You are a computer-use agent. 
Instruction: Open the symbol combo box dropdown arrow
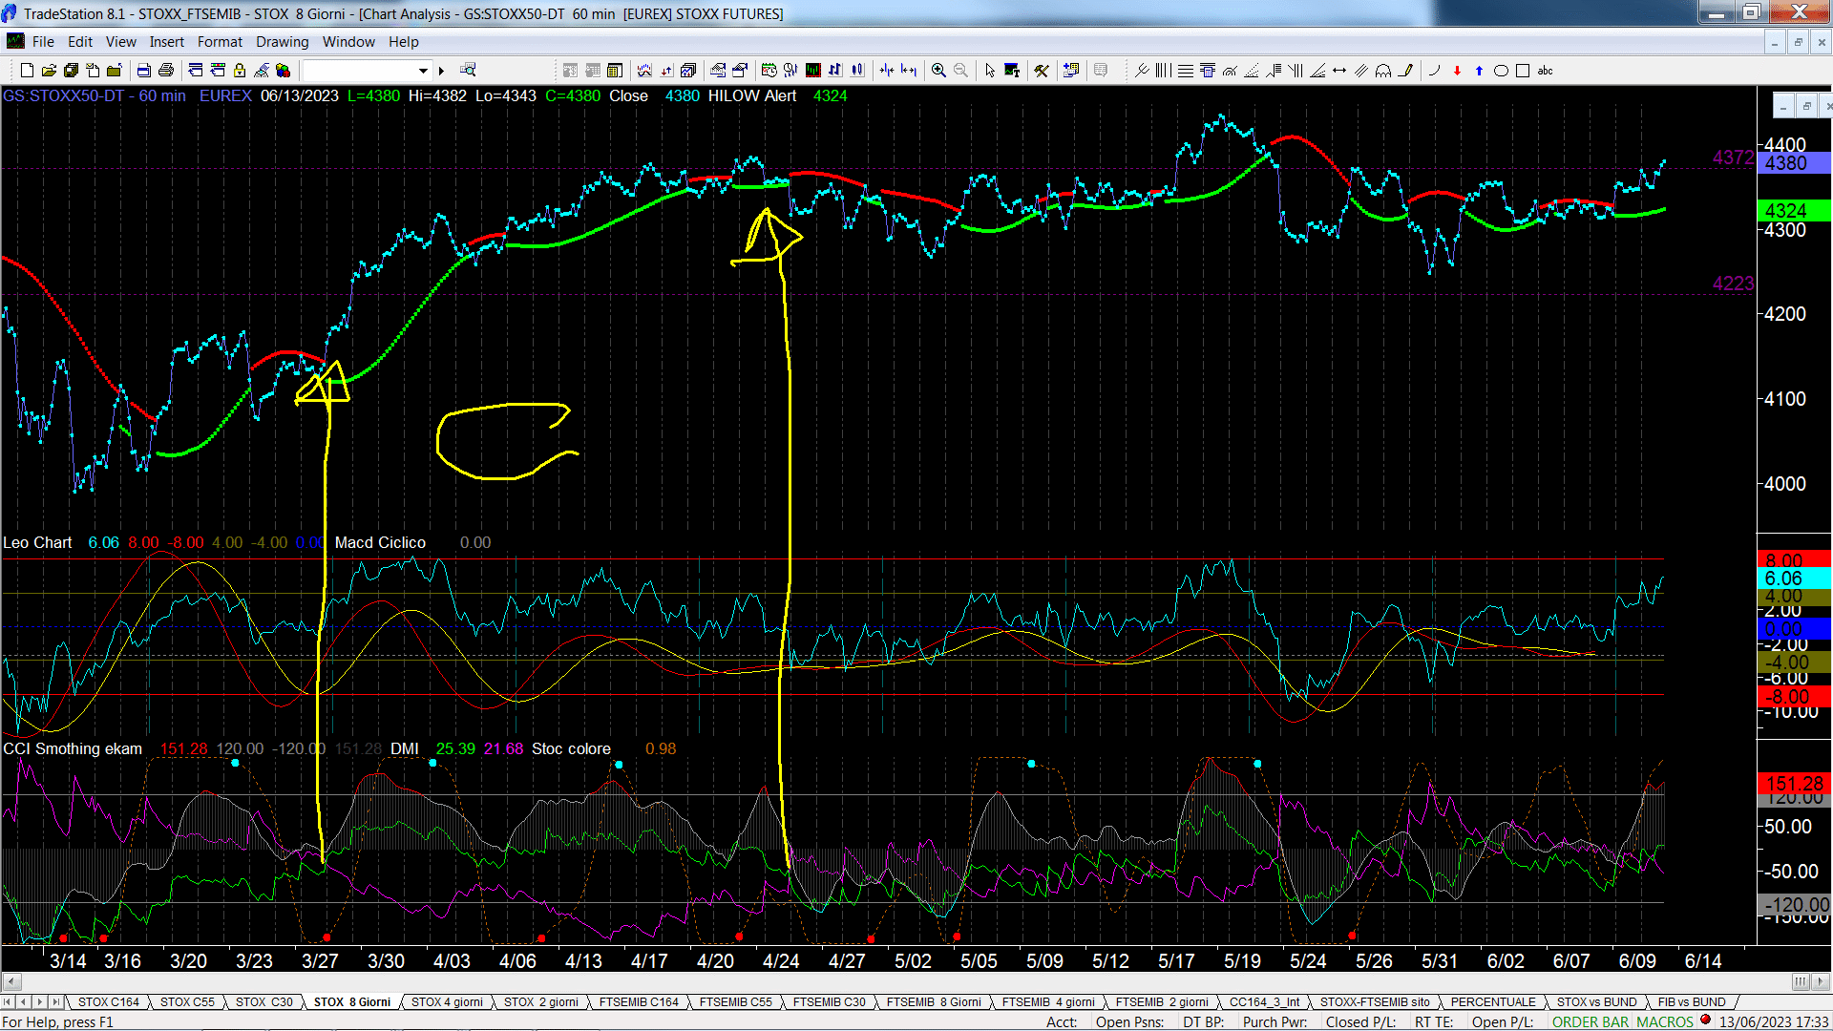point(423,71)
